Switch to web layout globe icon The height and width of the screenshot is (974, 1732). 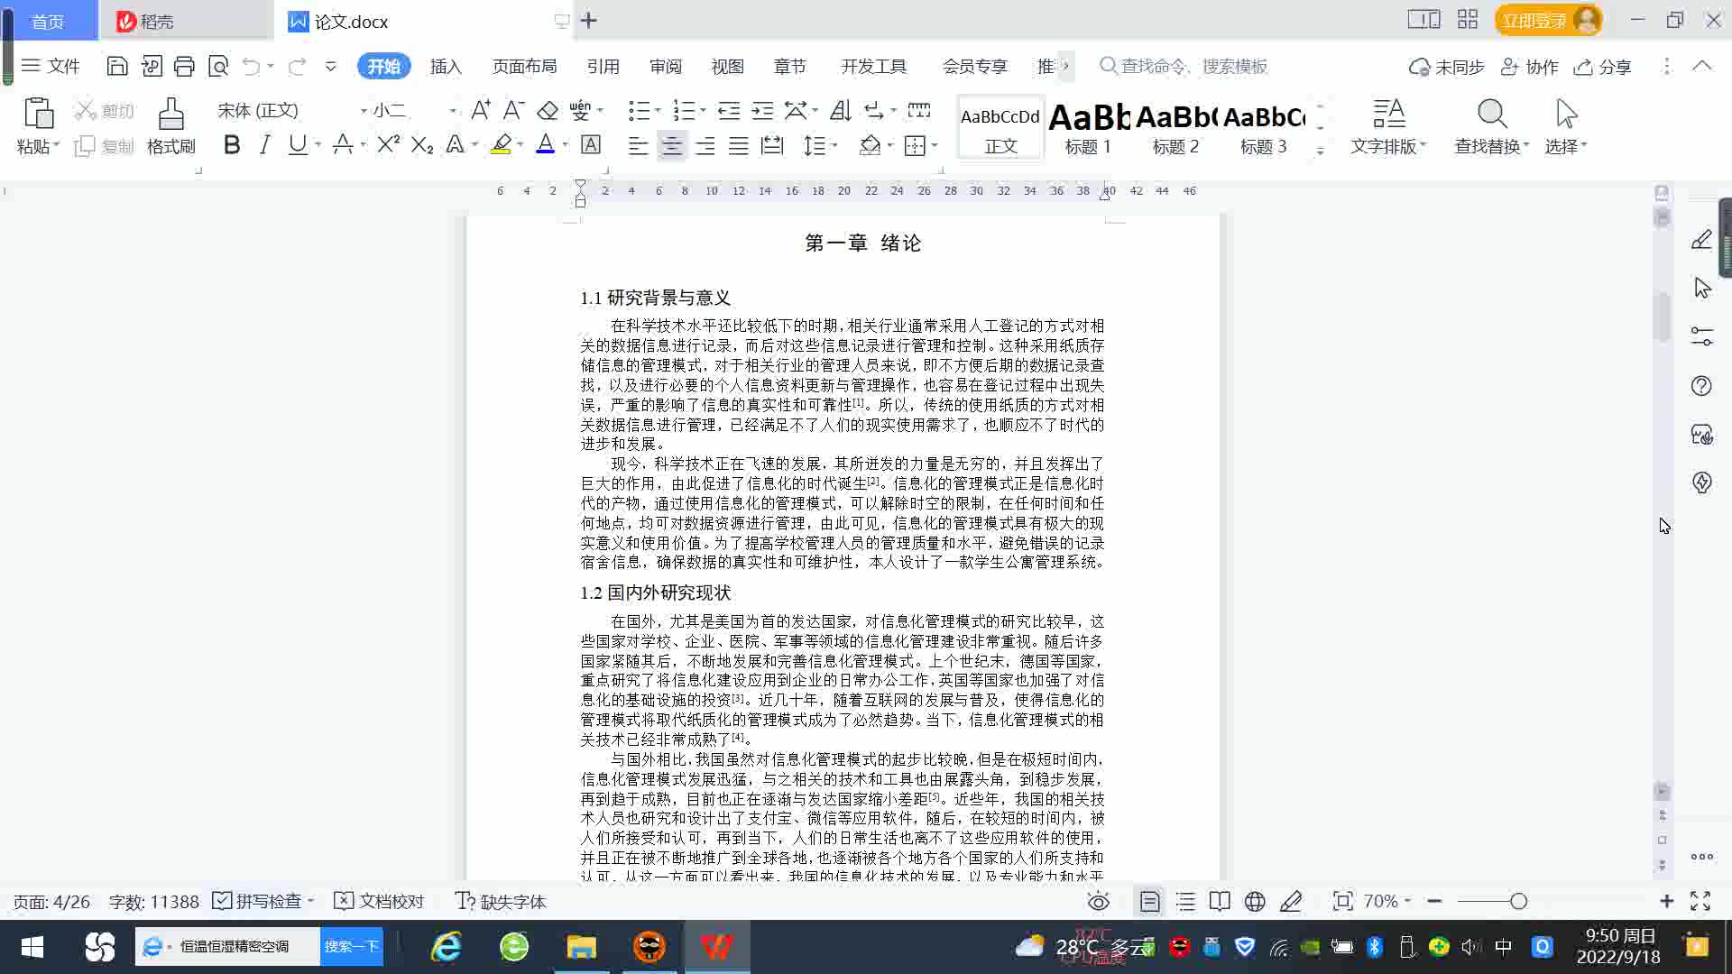(x=1255, y=901)
